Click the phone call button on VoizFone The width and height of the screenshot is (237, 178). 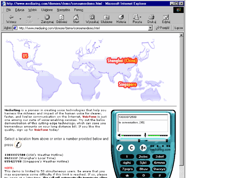120,148
